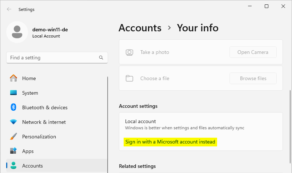Click the Choose a file label
Screen dimensions: 292x173
155,78
